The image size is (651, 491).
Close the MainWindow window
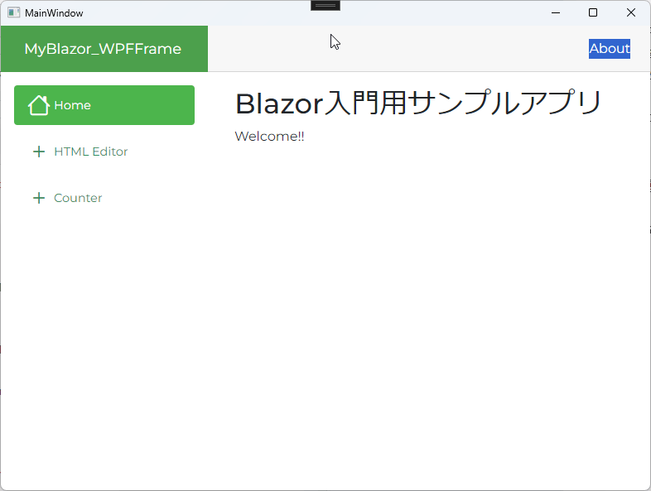click(630, 13)
